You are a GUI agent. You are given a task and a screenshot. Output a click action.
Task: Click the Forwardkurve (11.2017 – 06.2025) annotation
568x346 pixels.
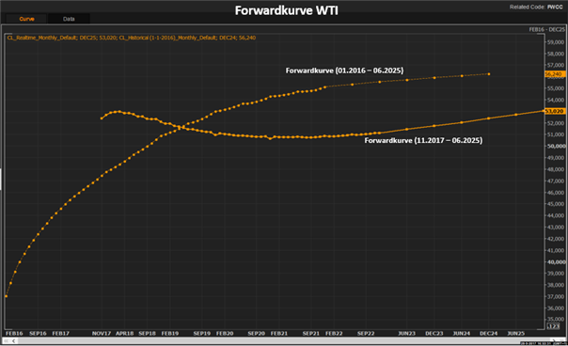[x=423, y=140]
